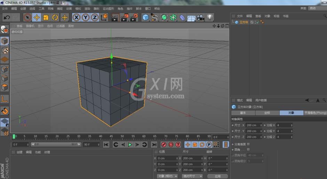Switch to Texture mode (checkered cube)
327x179 pixels.
(5, 50)
